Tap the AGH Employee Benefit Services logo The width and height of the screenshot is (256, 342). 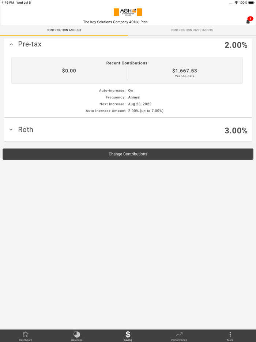click(x=128, y=11)
